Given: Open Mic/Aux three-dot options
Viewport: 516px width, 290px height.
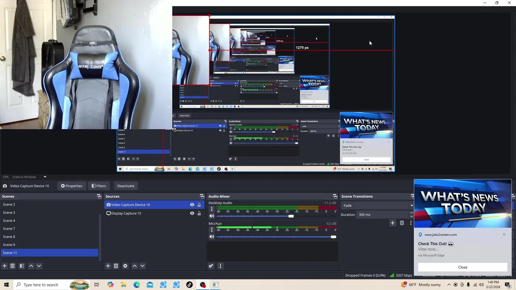Looking at the screenshot, I should point(212,230).
